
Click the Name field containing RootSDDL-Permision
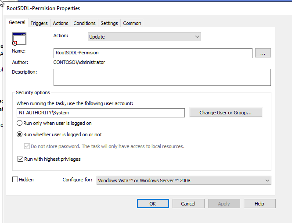click(x=153, y=53)
